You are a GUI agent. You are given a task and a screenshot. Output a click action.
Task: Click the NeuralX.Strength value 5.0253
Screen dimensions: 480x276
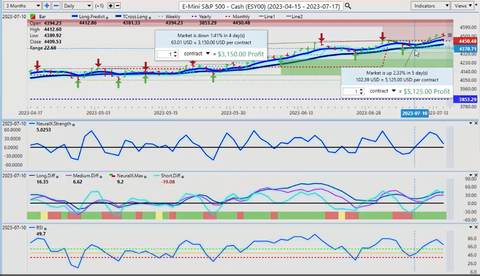tap(43, 130)
